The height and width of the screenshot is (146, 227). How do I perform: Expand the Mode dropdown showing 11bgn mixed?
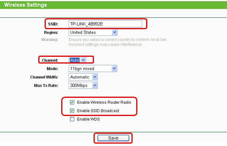tap(93, 69)
